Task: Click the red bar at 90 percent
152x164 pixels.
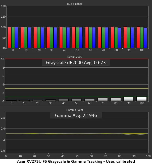Action: click(125, 37)
